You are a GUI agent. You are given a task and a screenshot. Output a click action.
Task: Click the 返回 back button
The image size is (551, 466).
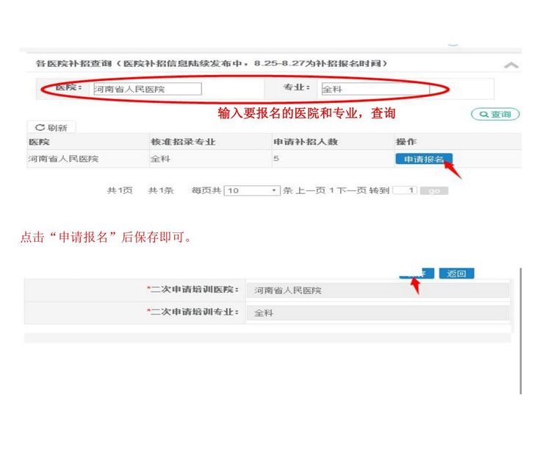pos(456,273)
